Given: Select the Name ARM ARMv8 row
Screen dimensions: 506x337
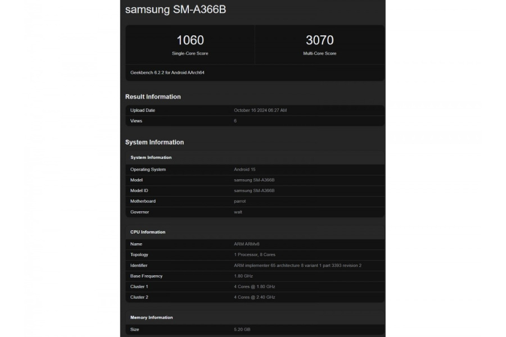Looking at the screenshot, I should [253, 244].
